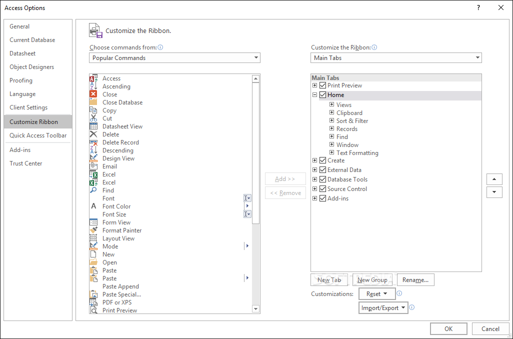Open the Choose commands from dropdown
Viewport: 513px width, 339px height.
[174, 58]
